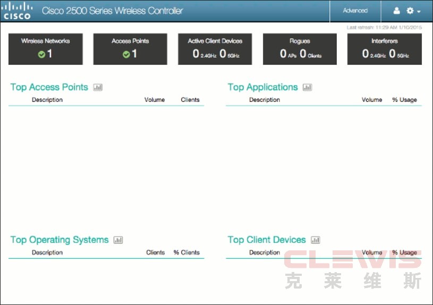Sort Top Client Devices by Volume
Screen dimensions: 433x305
tap(372, 252)
